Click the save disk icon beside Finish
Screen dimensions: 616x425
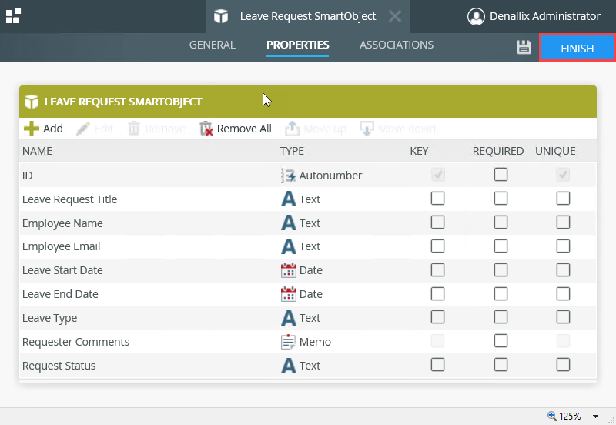pyautogui.click(x=524, y=47)
